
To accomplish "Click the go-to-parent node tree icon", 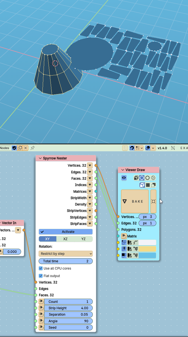I will (125, 148).
